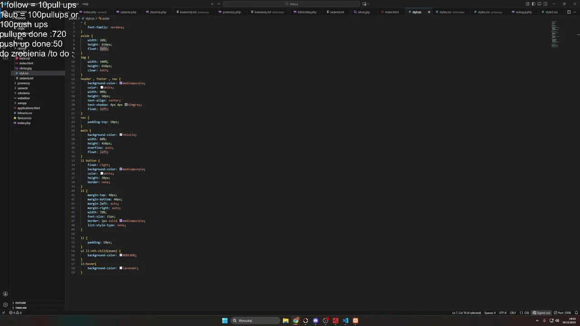Expand the TIMELINE section
Screen dimensions: 580x326
tap(38, 308)
